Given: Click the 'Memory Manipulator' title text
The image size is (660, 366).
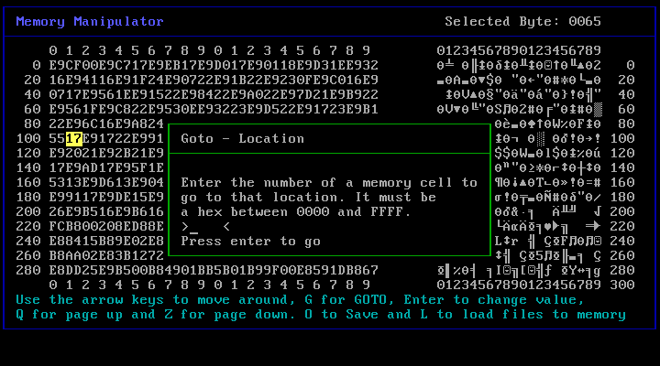Looking at the screenshot, I should 91,21.
